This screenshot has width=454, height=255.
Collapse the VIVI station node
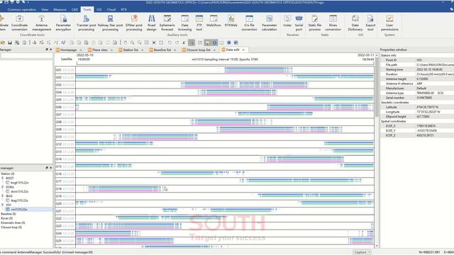3,205
